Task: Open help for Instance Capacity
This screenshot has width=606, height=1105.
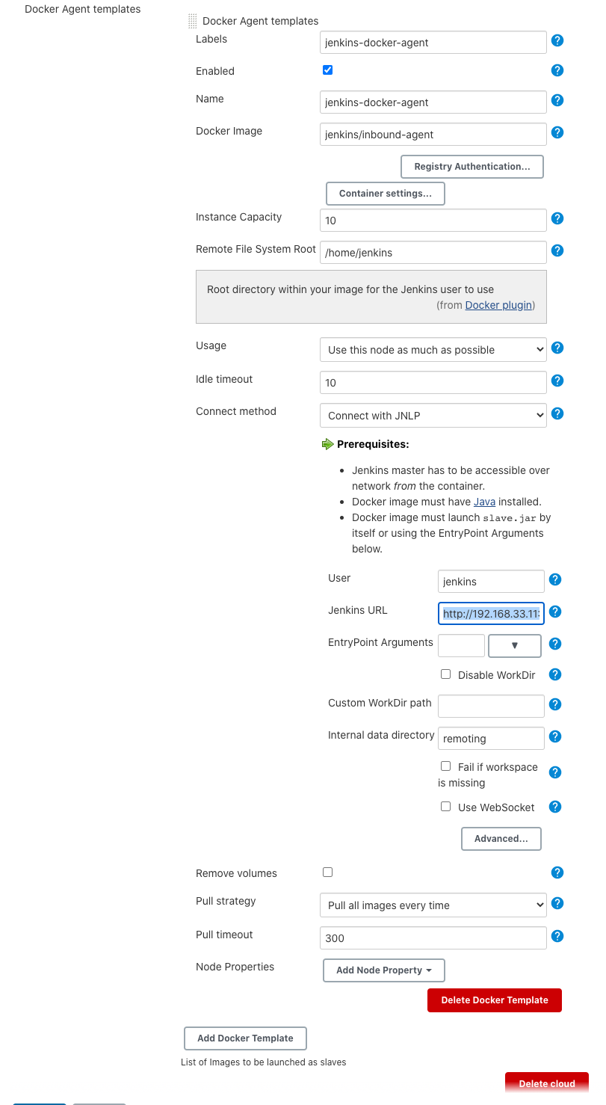Action: [x=557, y=218]
